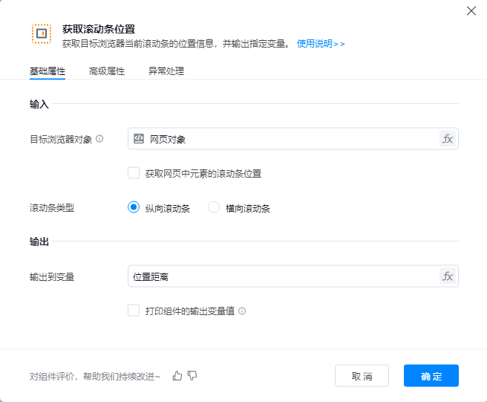Click the 确定 confirm button
The image size is (487, 402).
(431, 376)
